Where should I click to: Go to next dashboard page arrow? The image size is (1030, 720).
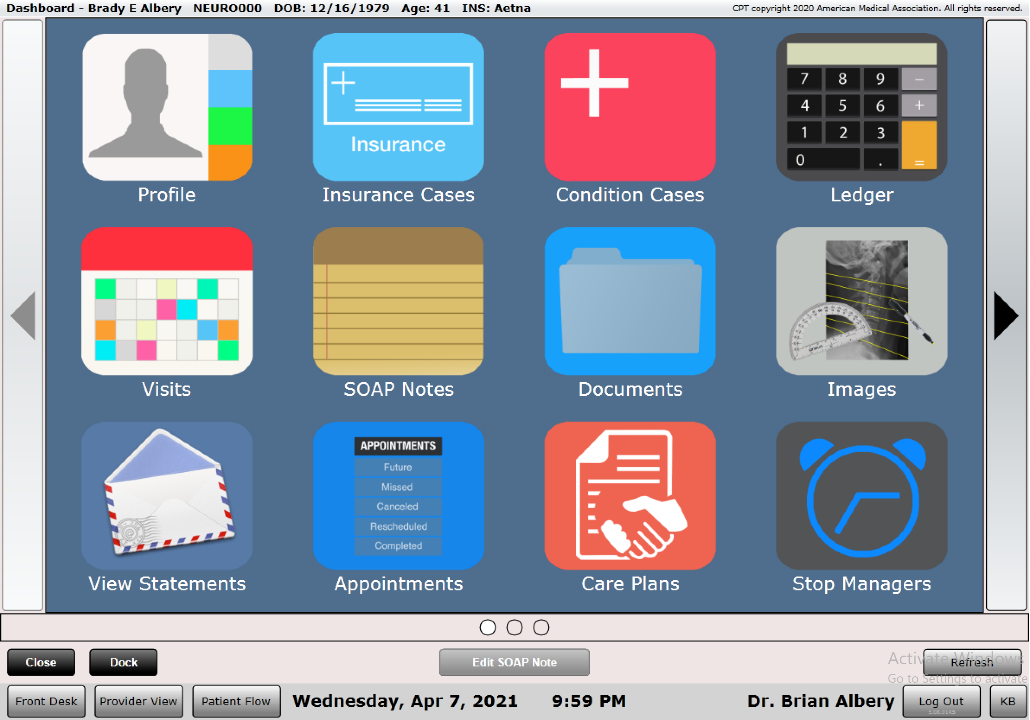(1006, 315)
